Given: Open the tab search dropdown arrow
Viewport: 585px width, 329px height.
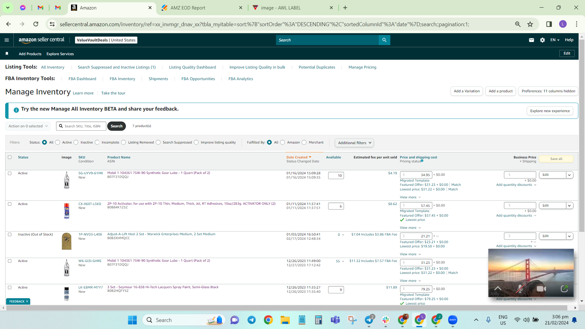Looking at the screenshot, I should click(8, 8).
